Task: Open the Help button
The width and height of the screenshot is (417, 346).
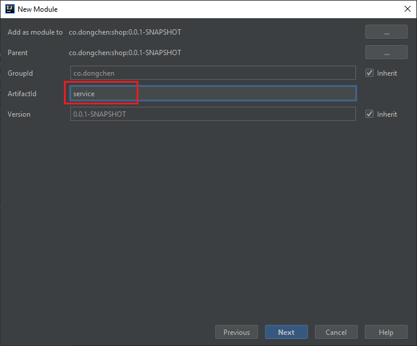Action: [x=386, y=333]
